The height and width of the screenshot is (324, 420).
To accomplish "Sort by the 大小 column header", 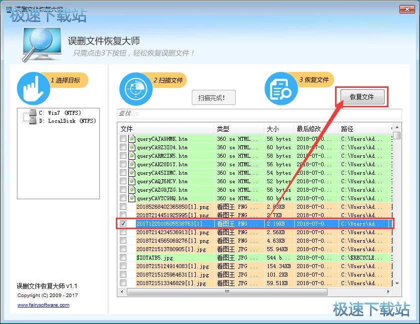I will [279, 129].
